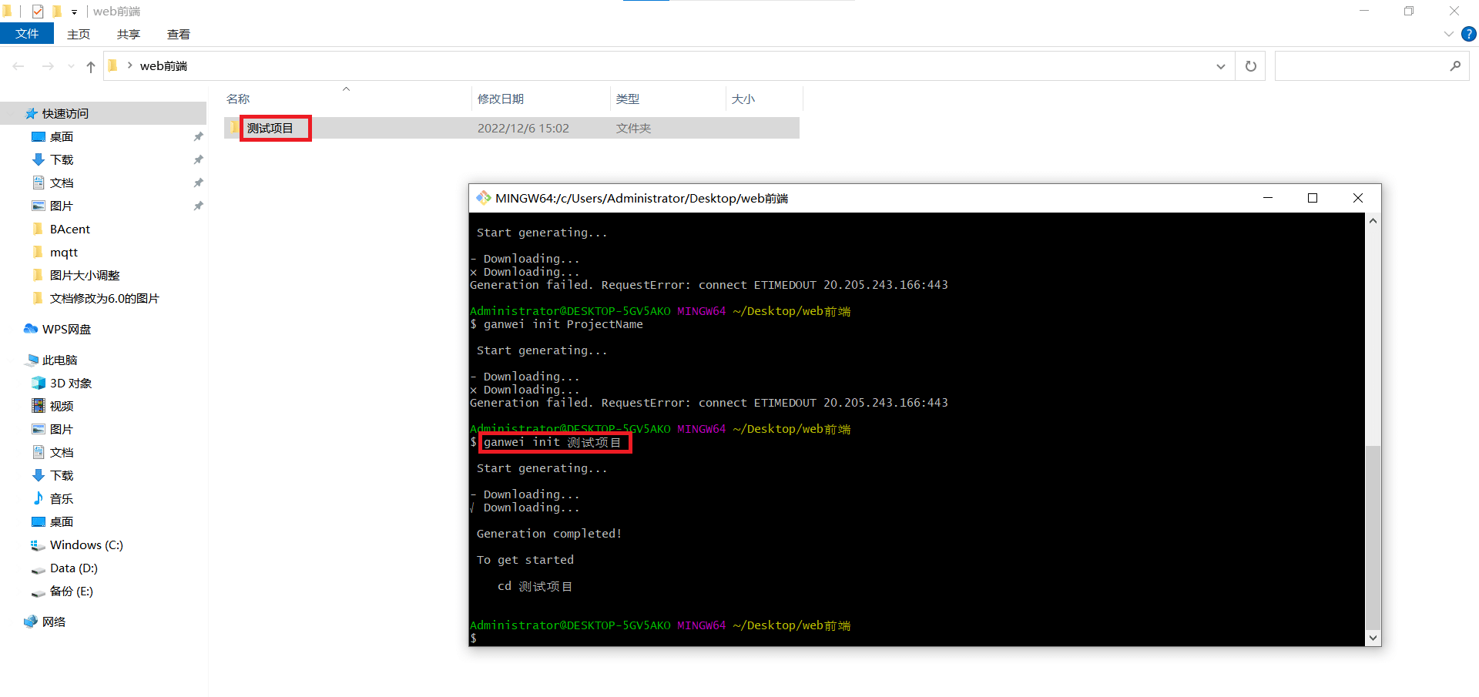This screenshot has width=1479, height=697.
Task: Open the Help question mark icon
Action: coord(1468,34)
